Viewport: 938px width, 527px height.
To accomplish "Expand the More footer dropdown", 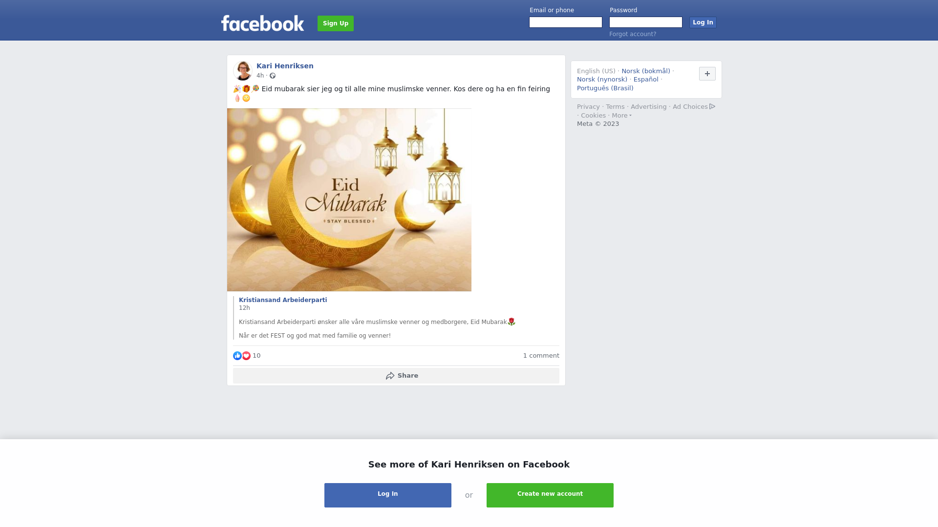I will (622, 116).
